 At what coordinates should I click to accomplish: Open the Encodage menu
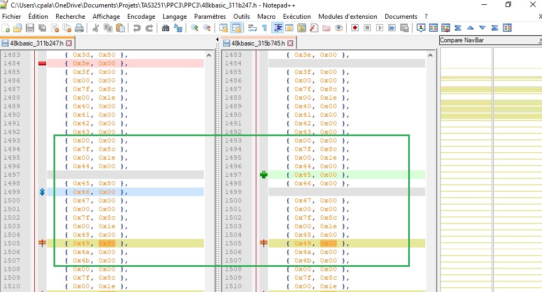click(141, 17)
